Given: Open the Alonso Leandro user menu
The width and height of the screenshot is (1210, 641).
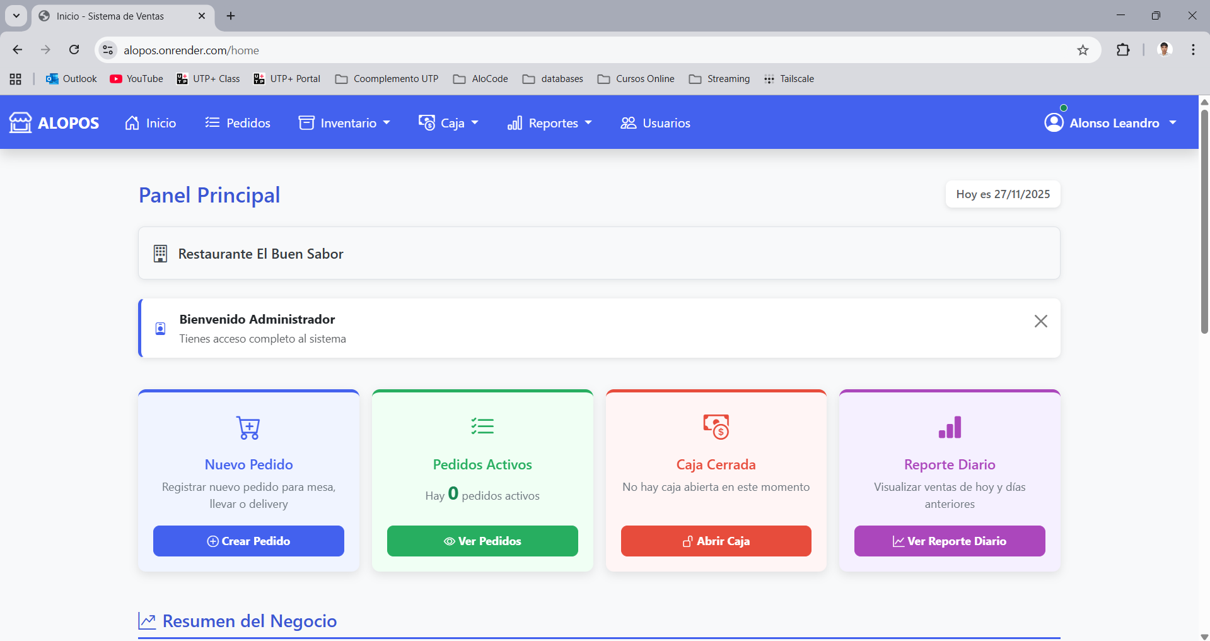Looking at the screenshot, I should point(1110,123).
